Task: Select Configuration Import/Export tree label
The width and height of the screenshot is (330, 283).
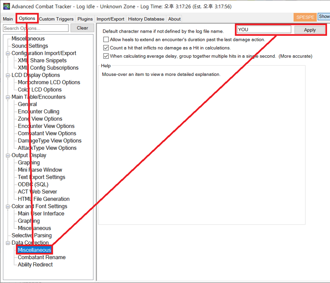Action: pos(44,53)
